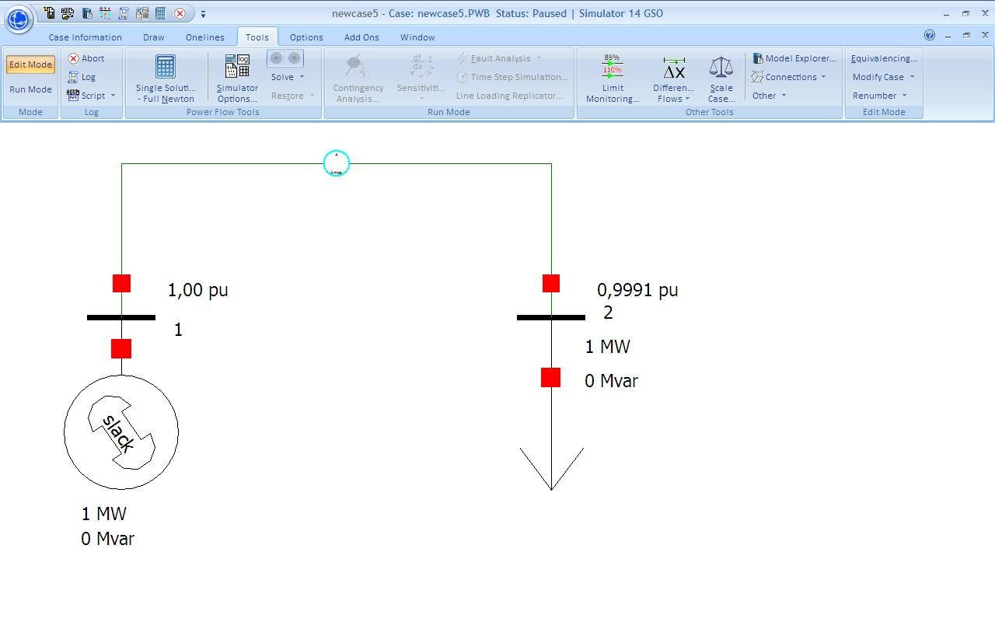Open Customize Quick Access Toolbar arrow
The width and height of the screenshot is (995, 622).
pos(203,14)
